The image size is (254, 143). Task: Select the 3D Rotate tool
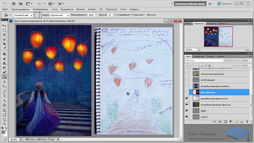[4, 110]
